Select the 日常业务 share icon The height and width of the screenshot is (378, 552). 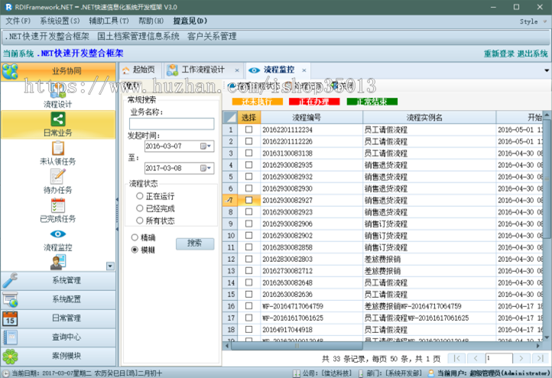(58, 119)
